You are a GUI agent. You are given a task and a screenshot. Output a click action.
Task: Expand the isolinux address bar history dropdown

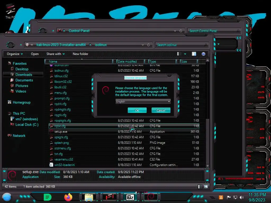tap(143, 45)
